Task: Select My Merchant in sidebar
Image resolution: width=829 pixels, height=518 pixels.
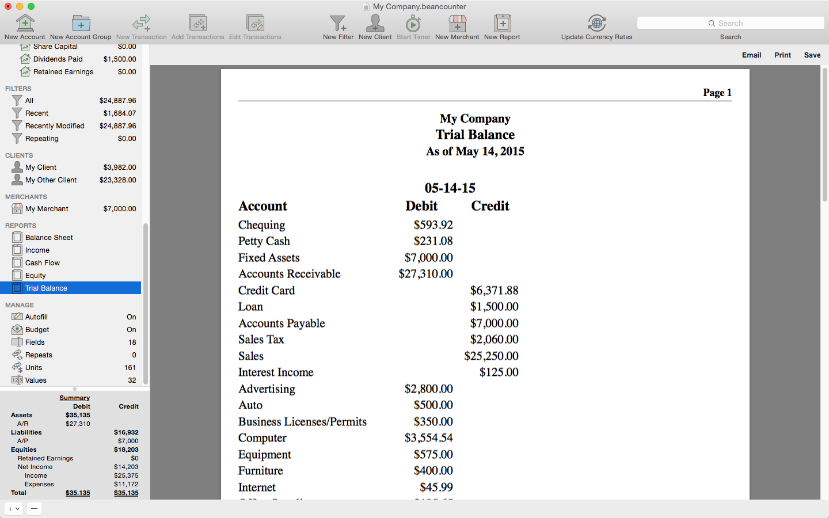Action: (x=70, y=209)
